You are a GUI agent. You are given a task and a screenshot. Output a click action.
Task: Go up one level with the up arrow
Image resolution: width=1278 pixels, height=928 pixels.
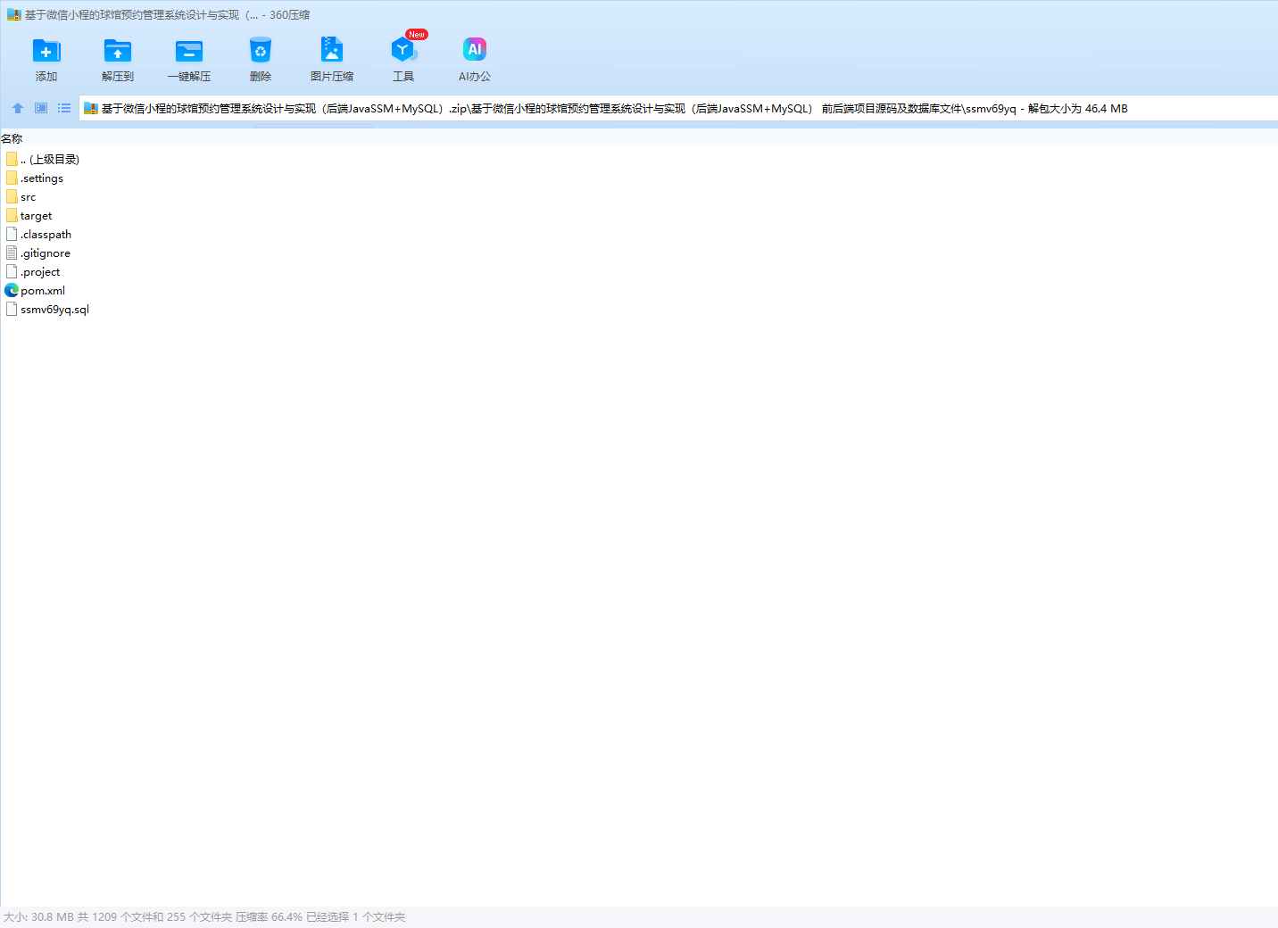pyautogui.click(x=18, y=108)
